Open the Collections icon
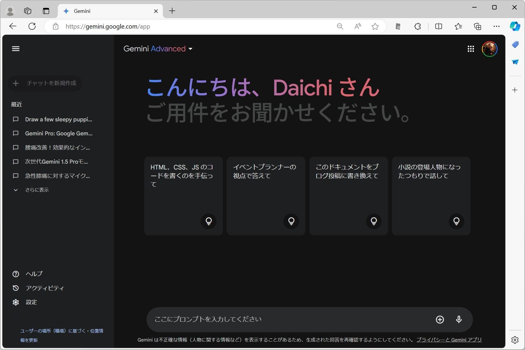 coord(478,27)
